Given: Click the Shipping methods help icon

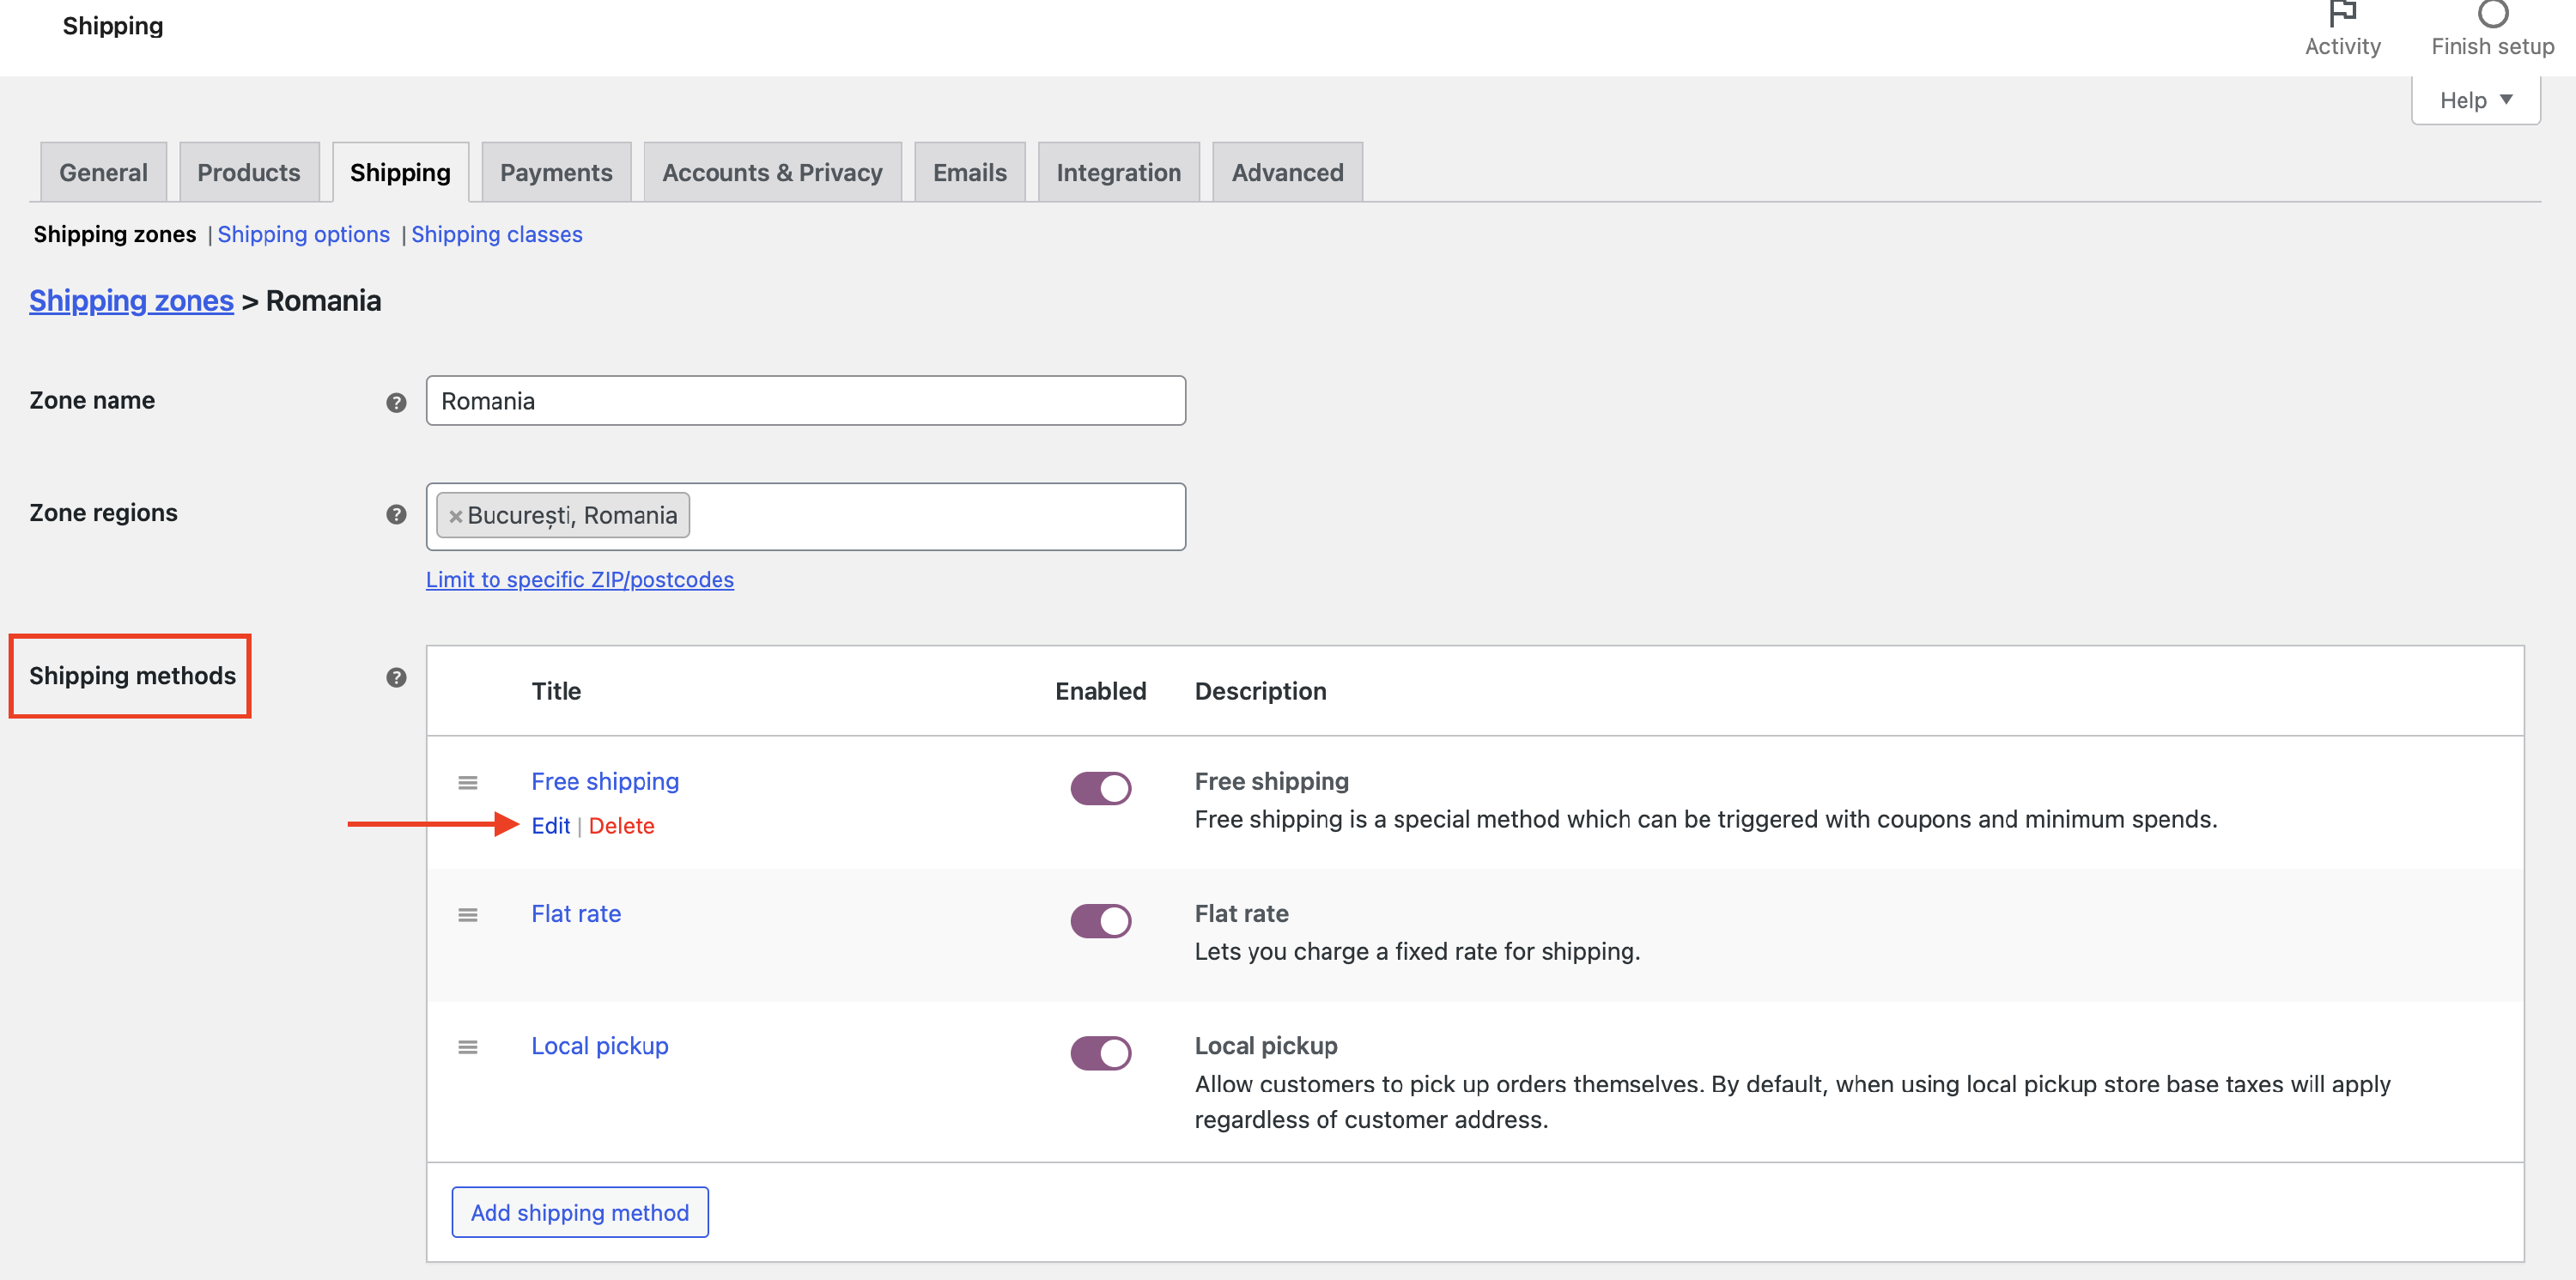Looking at the screenshot, I should (396, 677).
